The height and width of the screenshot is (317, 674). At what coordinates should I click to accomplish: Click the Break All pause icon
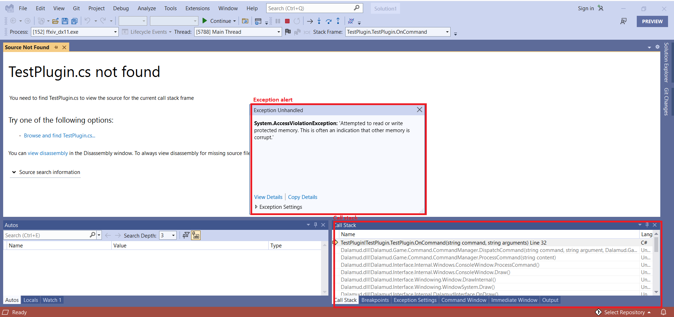[278, 21]
